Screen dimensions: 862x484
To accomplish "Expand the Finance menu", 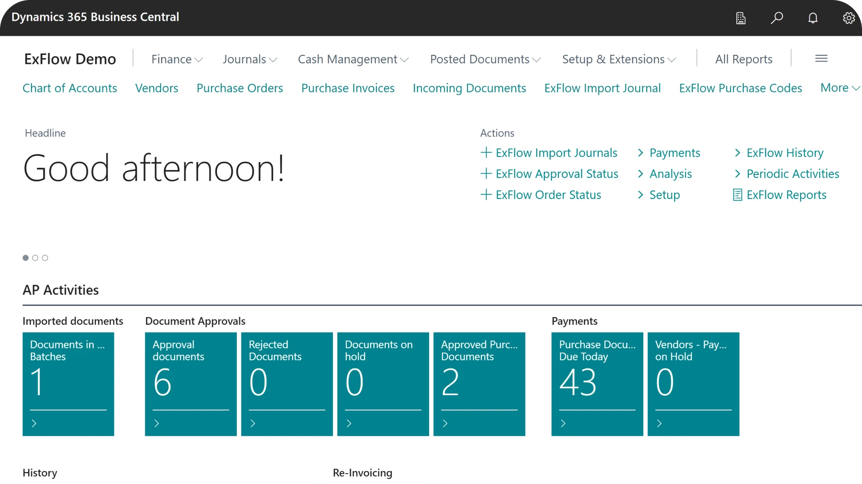I will point(177,59).
